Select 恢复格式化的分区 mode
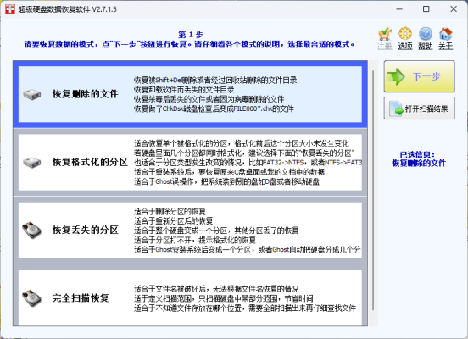 pos(190,163)
